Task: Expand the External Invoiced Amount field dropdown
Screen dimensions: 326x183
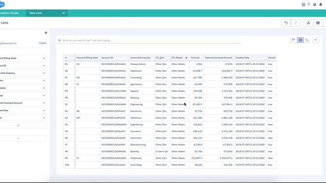Action: click(x=44, y=103)
